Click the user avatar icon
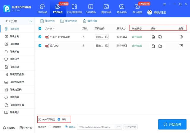The width and height of the screenshot is (190, 133). [x=150, y=12]
